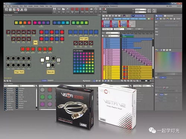Viewport: 186px width, 139px height.
Task: Remove a cue with the red minus icon
Action: [152, 19]
